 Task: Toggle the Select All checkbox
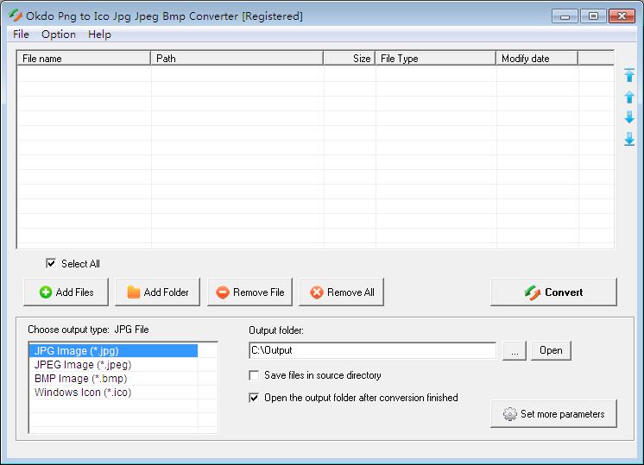(x=51, y=263)
